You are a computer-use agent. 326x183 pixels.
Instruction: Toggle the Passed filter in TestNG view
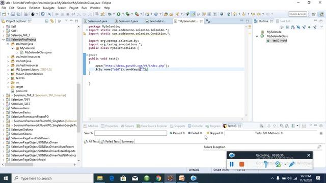tap(177, 133)
